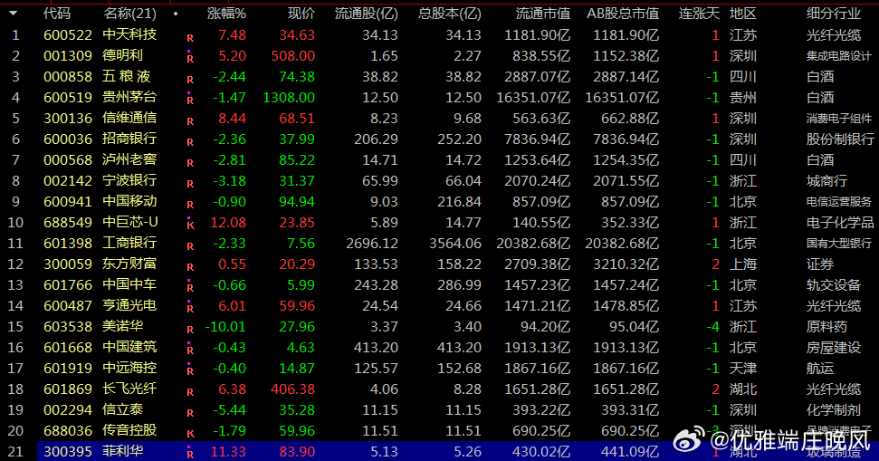The width and height of the screenshot is (879, 461).
Task: Open the list dropdown arrow beside 代码
Action: tap(13, 13)
